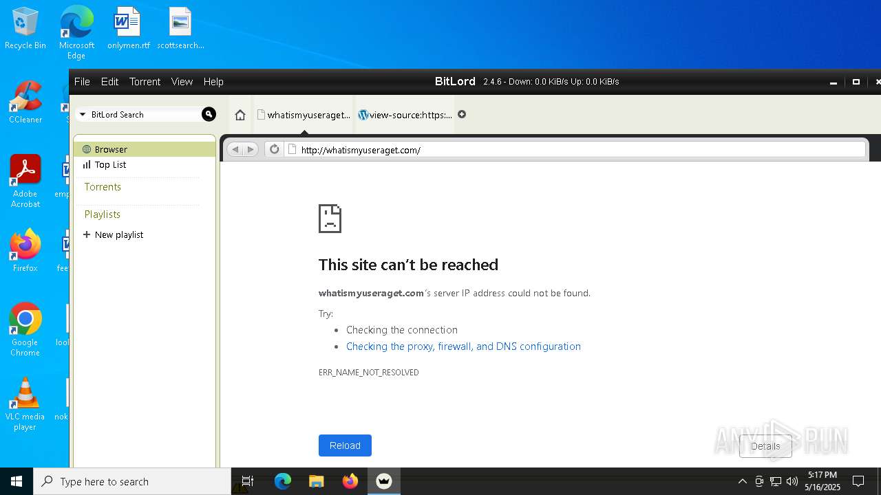Viewport: 881px width, 495px height.
Task: Open Adobe Acrobat desktop shortcut
Action: [x=25, y=181]
